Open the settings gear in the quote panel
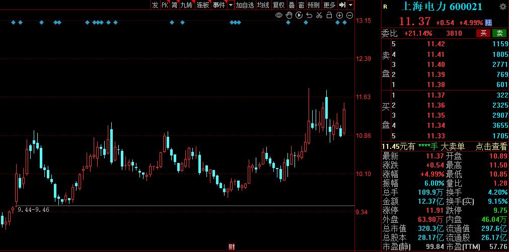Viewport: 509px width, 252px height. pos(502,7)
